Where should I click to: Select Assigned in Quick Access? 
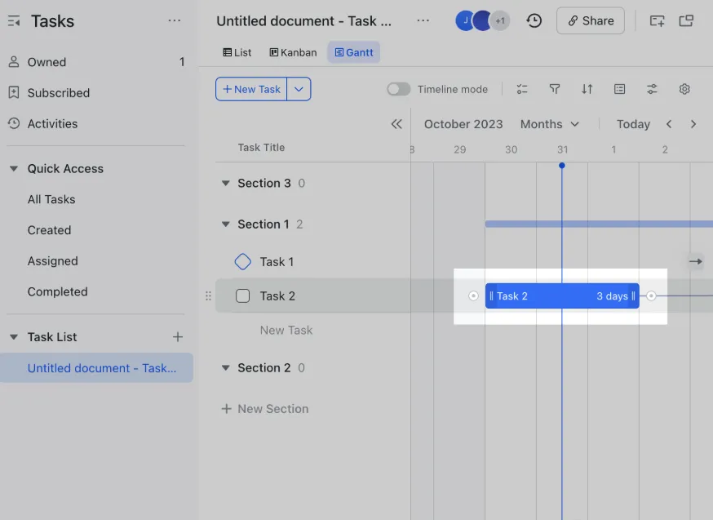click(53, 261)
